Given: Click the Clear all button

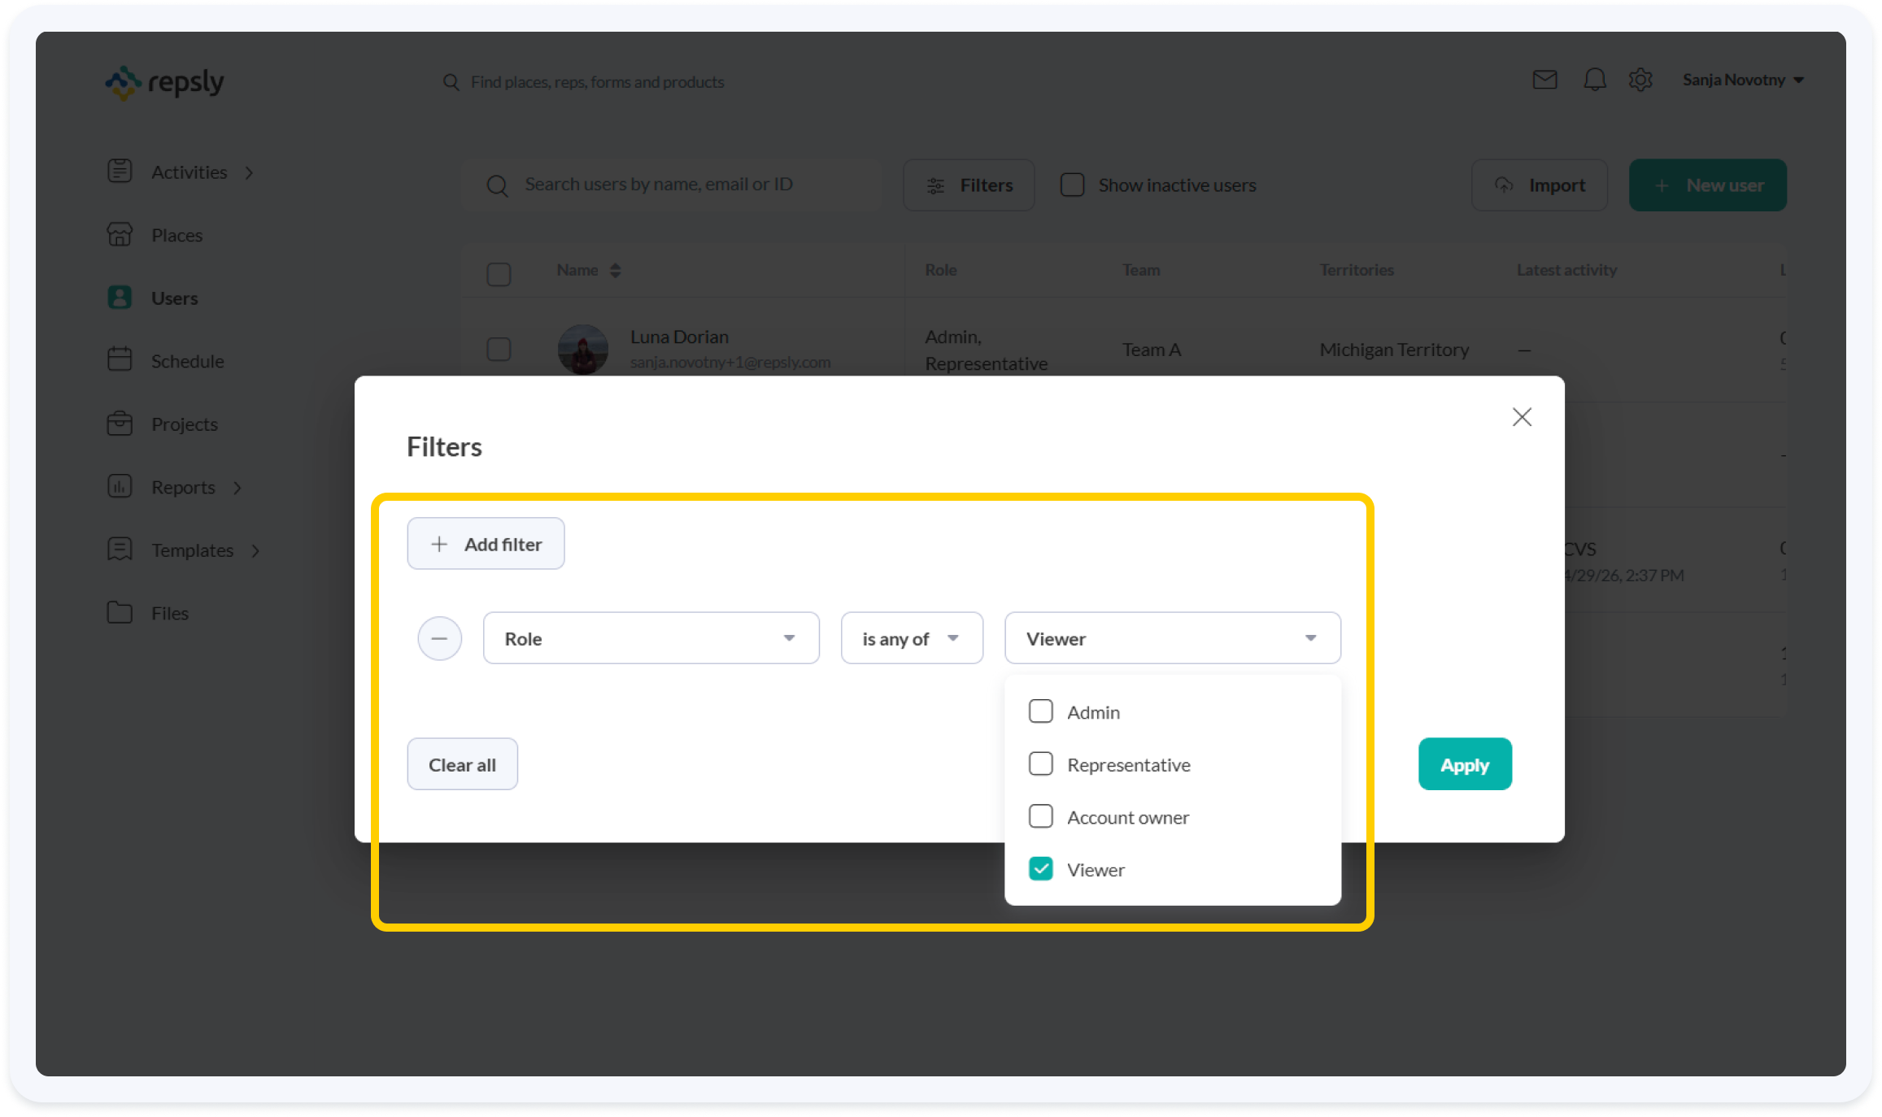Looking at the screenshot, I should tap(462, 764).
